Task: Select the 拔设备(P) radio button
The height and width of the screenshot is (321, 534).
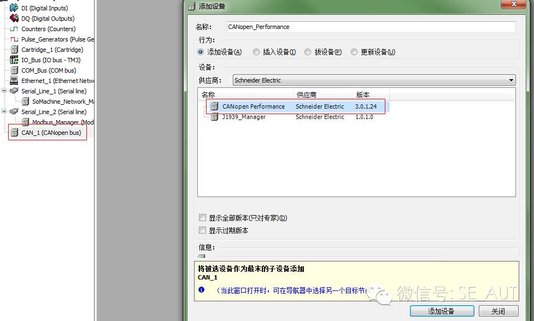Action: click(308, 52)
